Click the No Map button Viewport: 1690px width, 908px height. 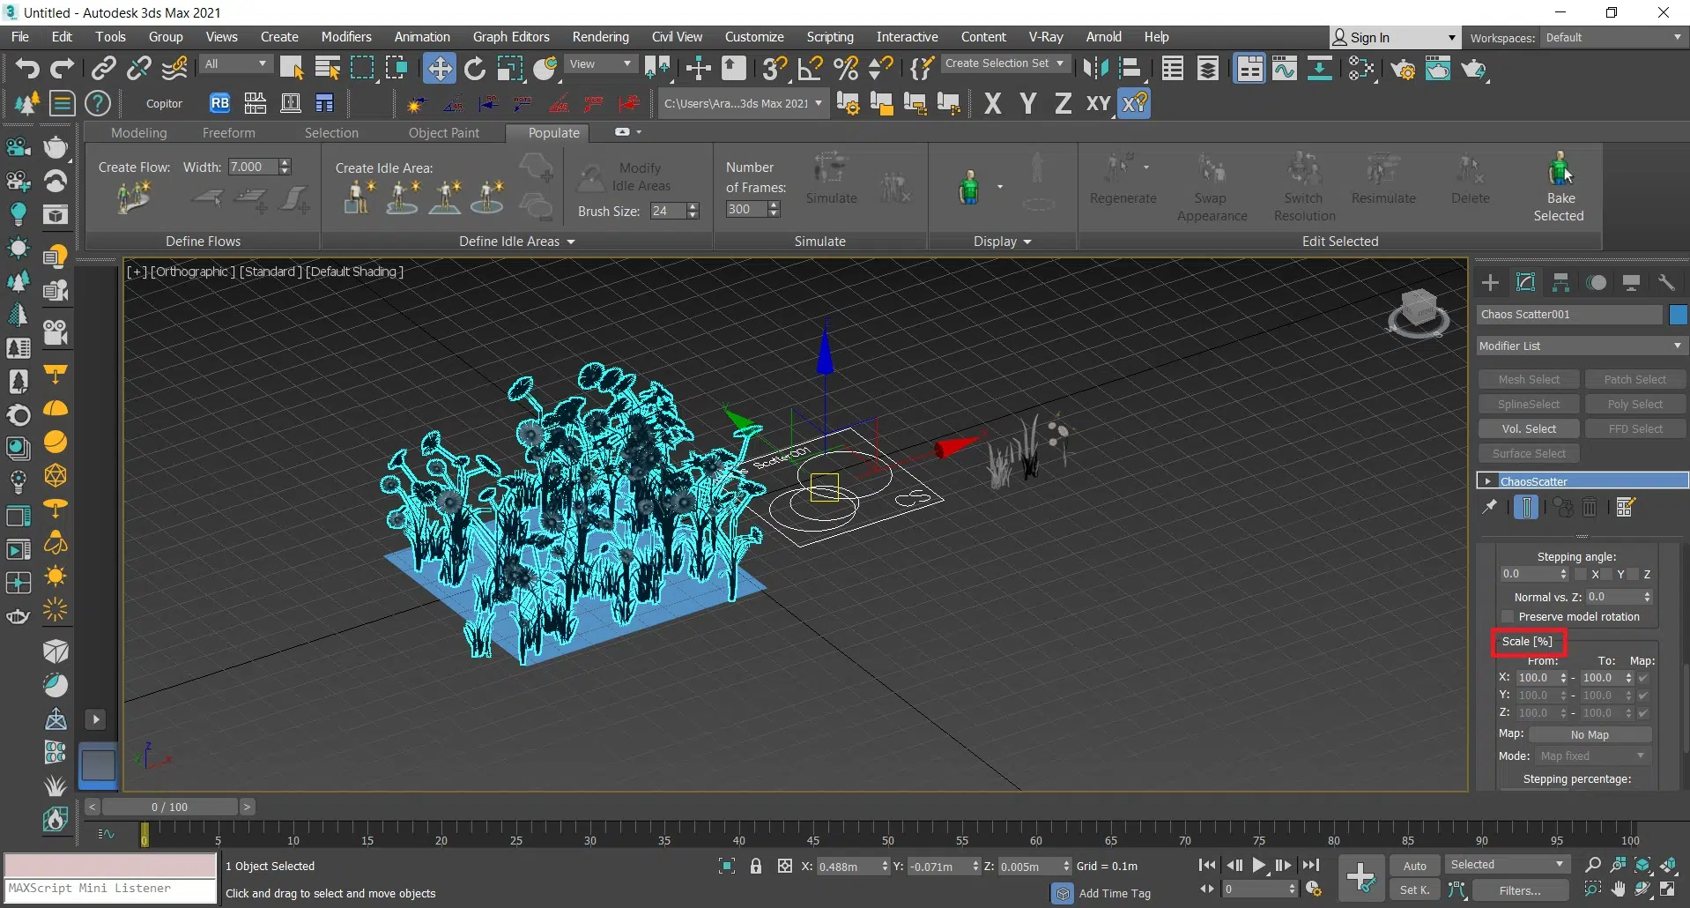[1589, 734]
